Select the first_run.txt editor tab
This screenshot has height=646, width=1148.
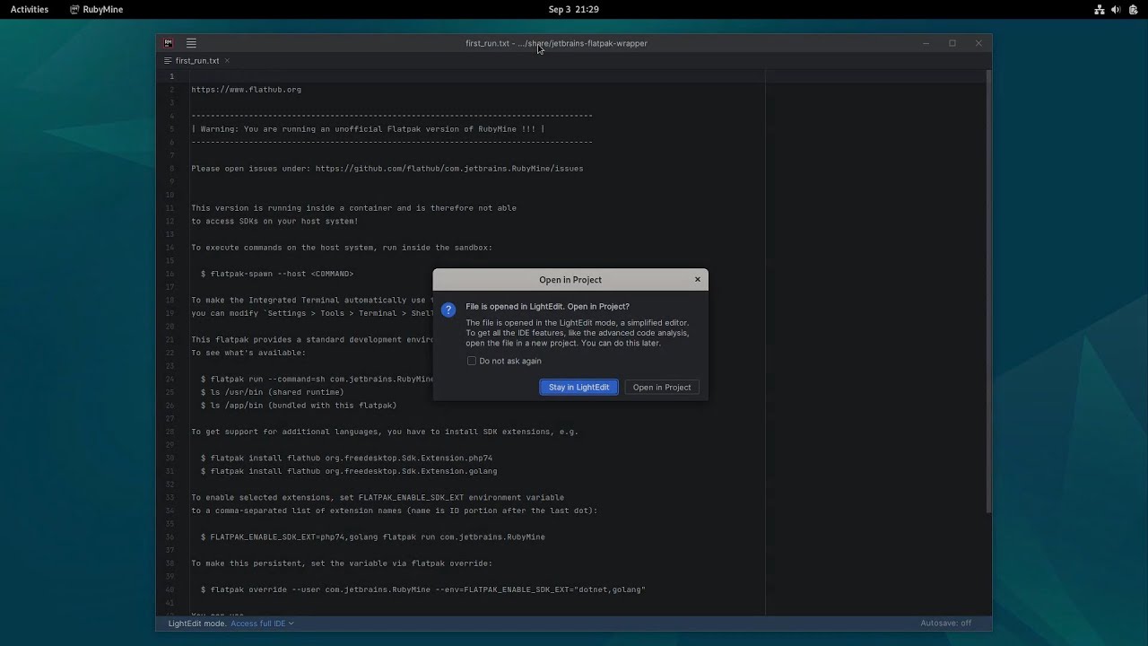(196, 61)
